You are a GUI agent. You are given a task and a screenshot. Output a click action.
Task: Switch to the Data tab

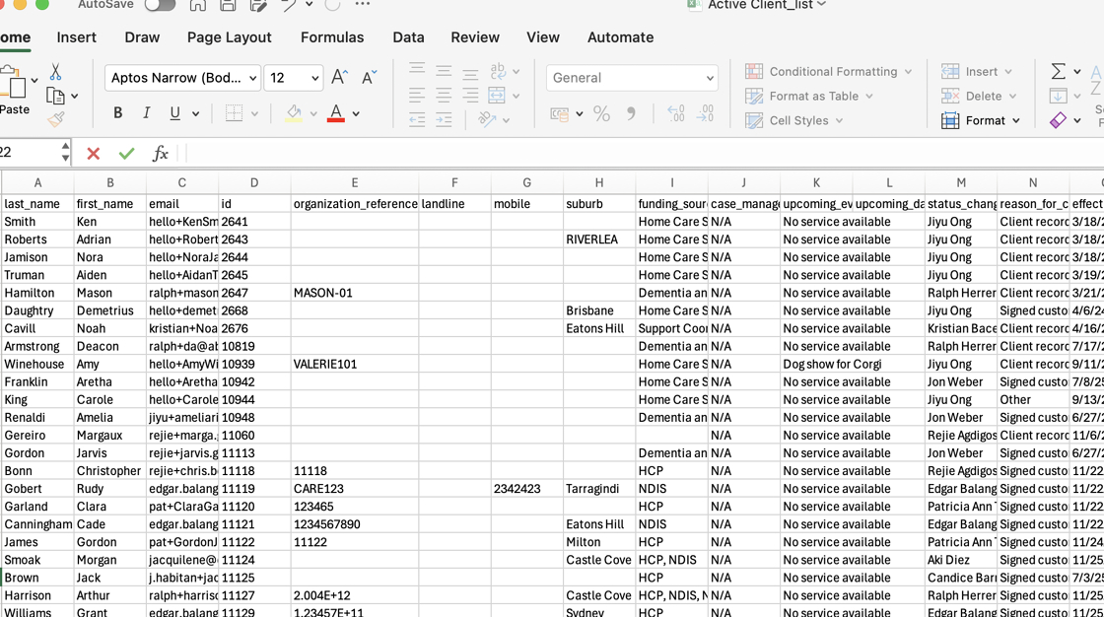tap(408, 37)
